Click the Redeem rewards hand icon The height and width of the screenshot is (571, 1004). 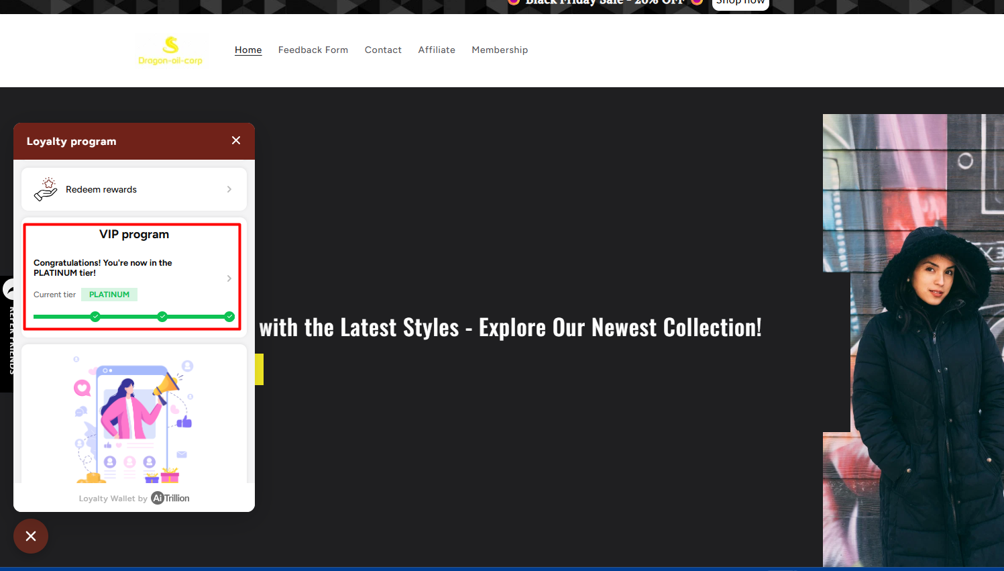[46, 189]
